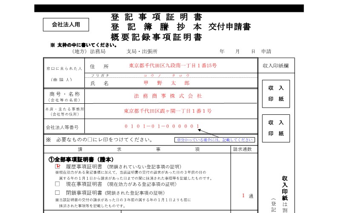Click head office address 東京都千代田区霞ヶ関一丁目1番1号
This screenshot has height=213, width=338.
pos(168,111)
